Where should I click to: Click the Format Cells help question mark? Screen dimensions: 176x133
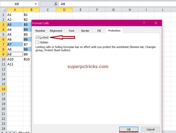[144, 23]
